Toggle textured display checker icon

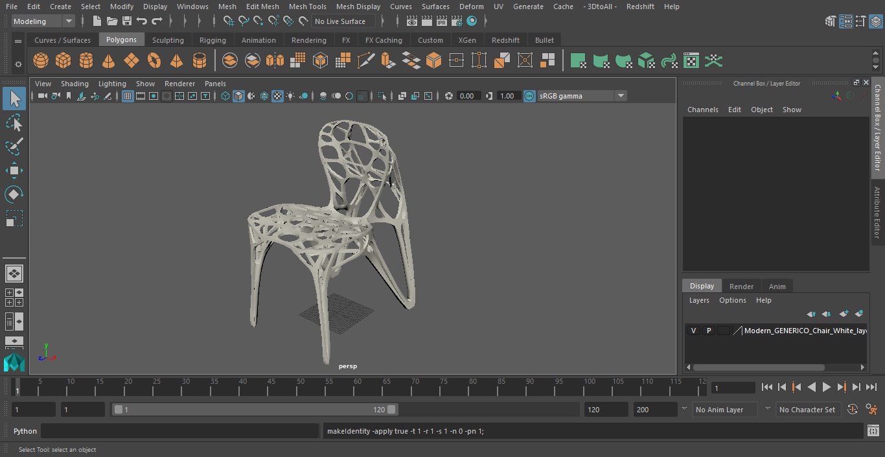(x=277, y=96)
